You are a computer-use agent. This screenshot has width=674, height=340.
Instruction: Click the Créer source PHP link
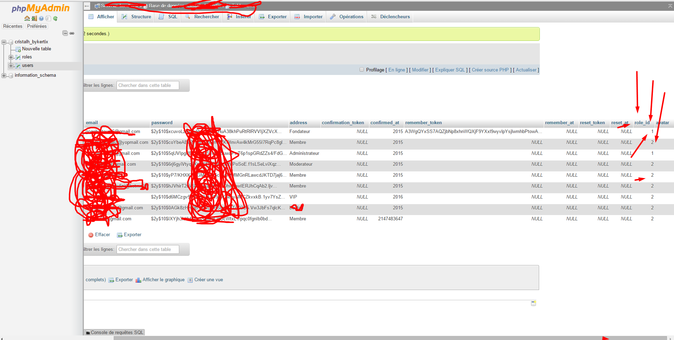pyautogui.click(x=490, y=70)
